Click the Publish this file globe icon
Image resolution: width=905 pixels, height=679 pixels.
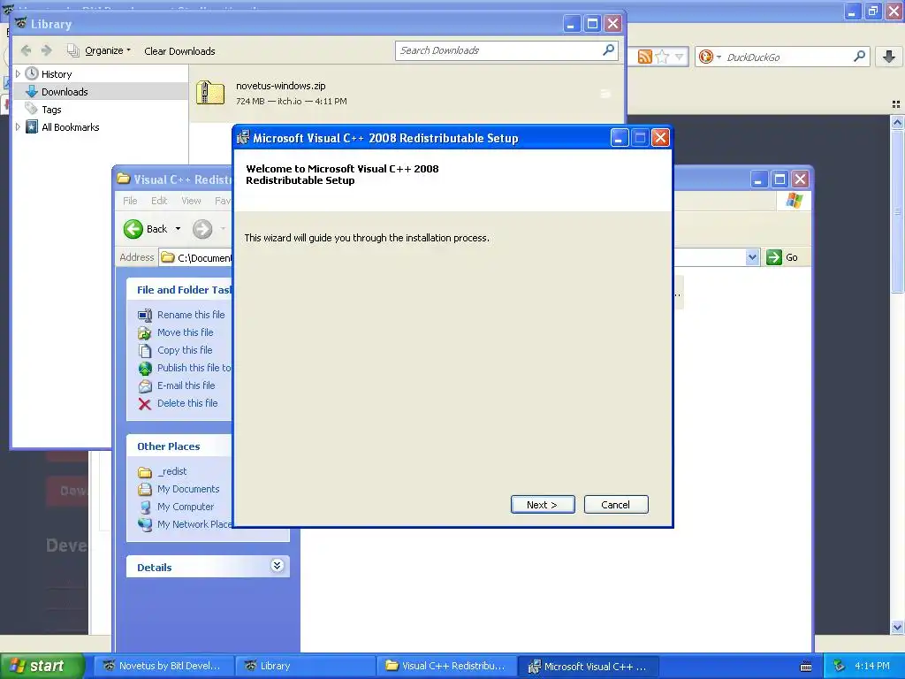coord(145,369)
